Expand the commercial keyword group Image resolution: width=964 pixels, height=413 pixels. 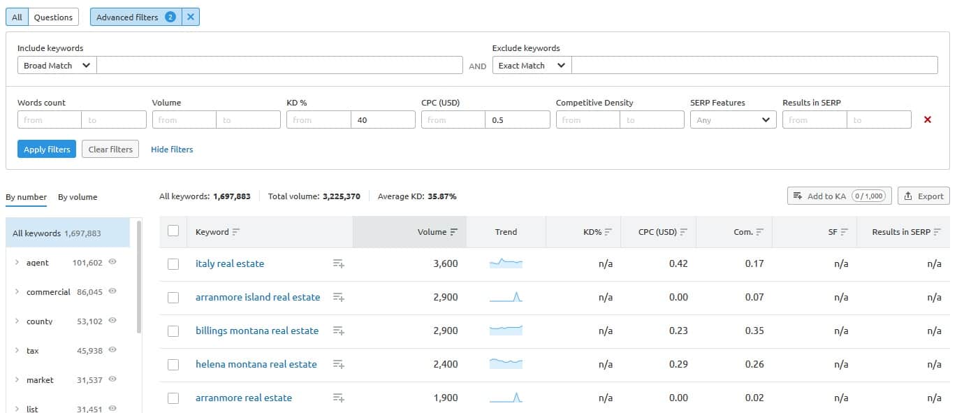click(17, 292)
